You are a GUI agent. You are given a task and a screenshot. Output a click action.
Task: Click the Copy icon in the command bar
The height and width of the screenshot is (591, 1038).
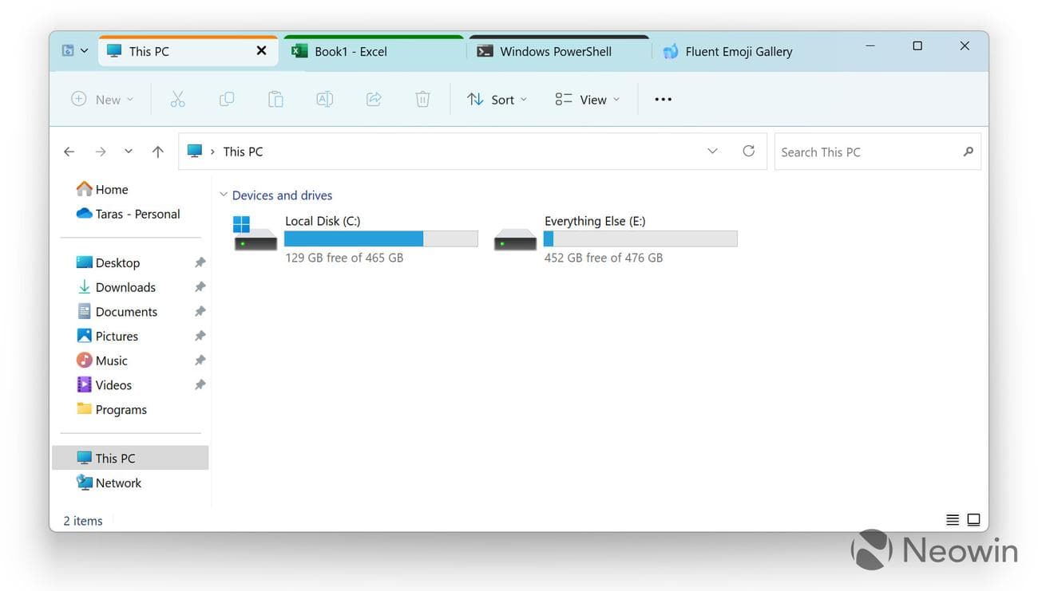[x=226, y=99]
